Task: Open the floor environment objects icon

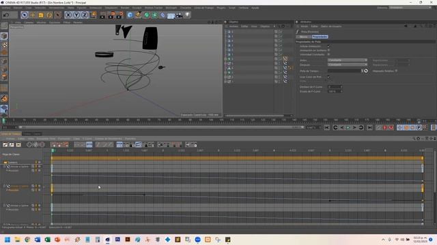Action: pos(171,15)
